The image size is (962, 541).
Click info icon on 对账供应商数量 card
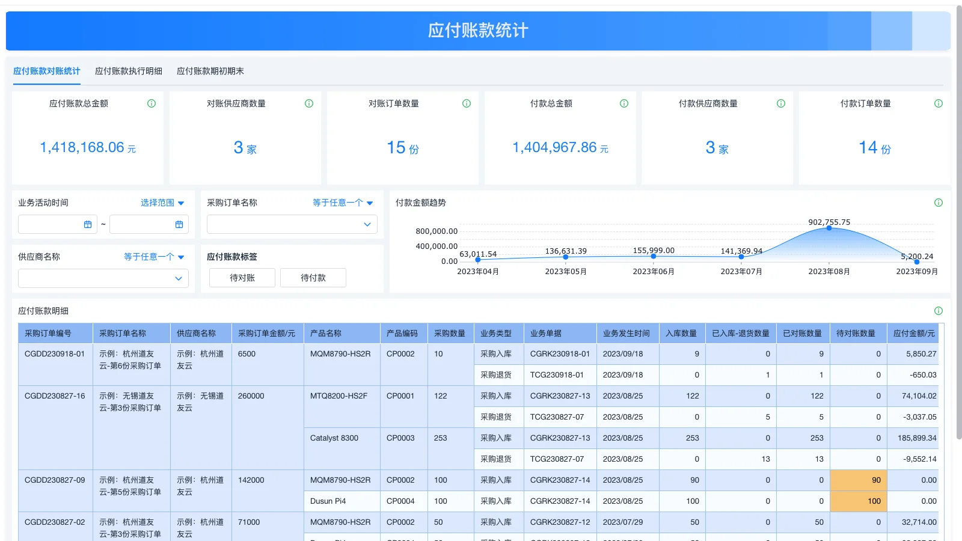click(309, 103)
